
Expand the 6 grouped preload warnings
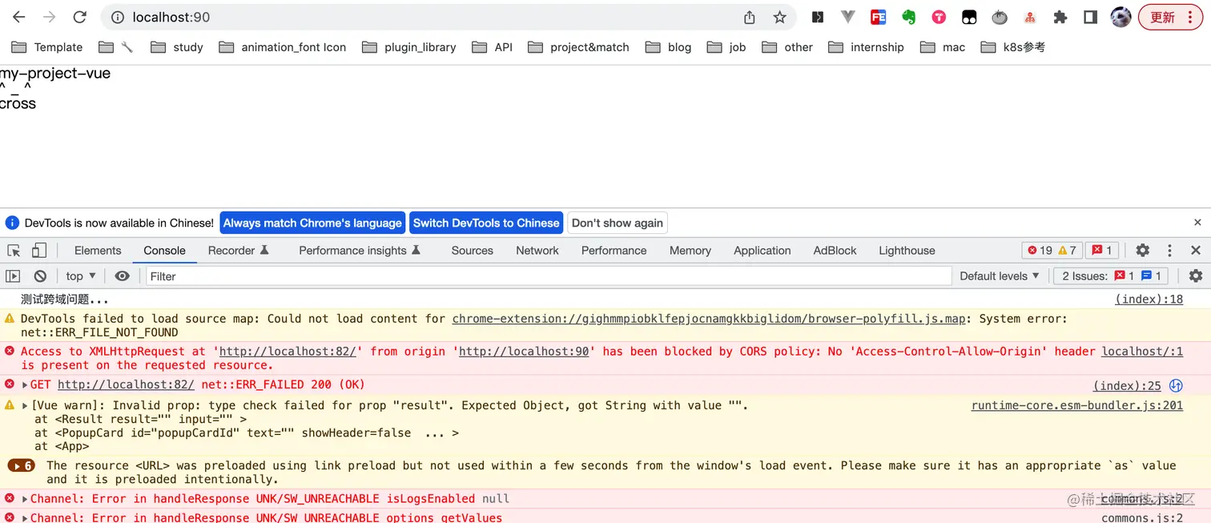tap(21, 466)
